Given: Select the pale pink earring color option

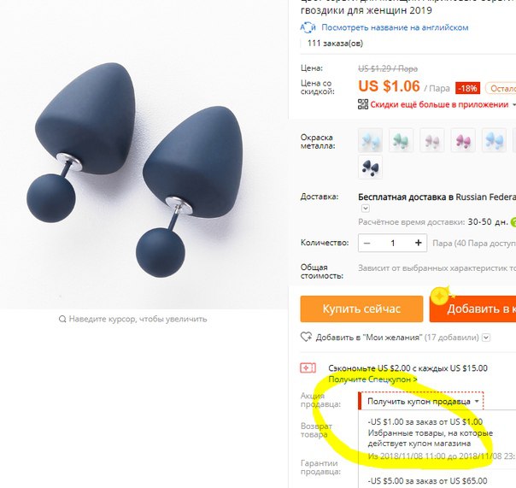Looking at the screenshot, I should (432, 140).
